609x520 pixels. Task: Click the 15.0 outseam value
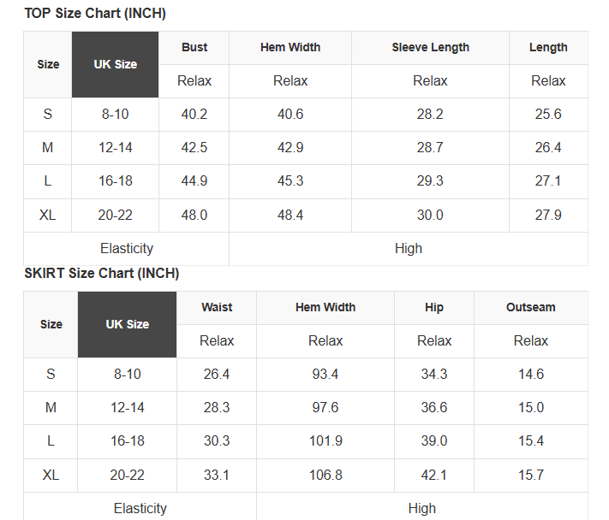530,407
